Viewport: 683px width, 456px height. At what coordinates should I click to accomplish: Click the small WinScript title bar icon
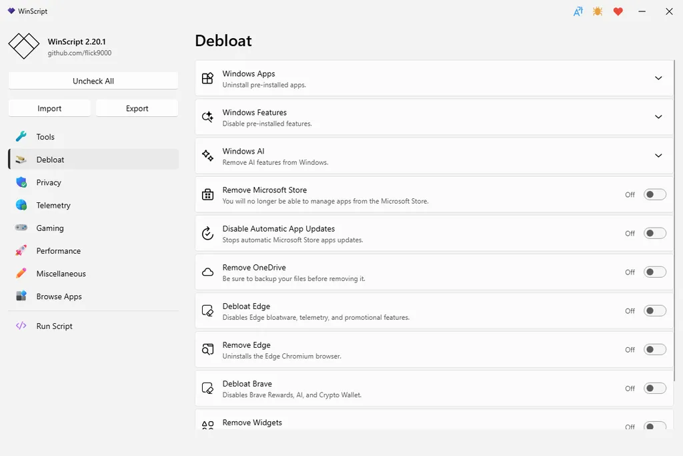coord(11,11)
